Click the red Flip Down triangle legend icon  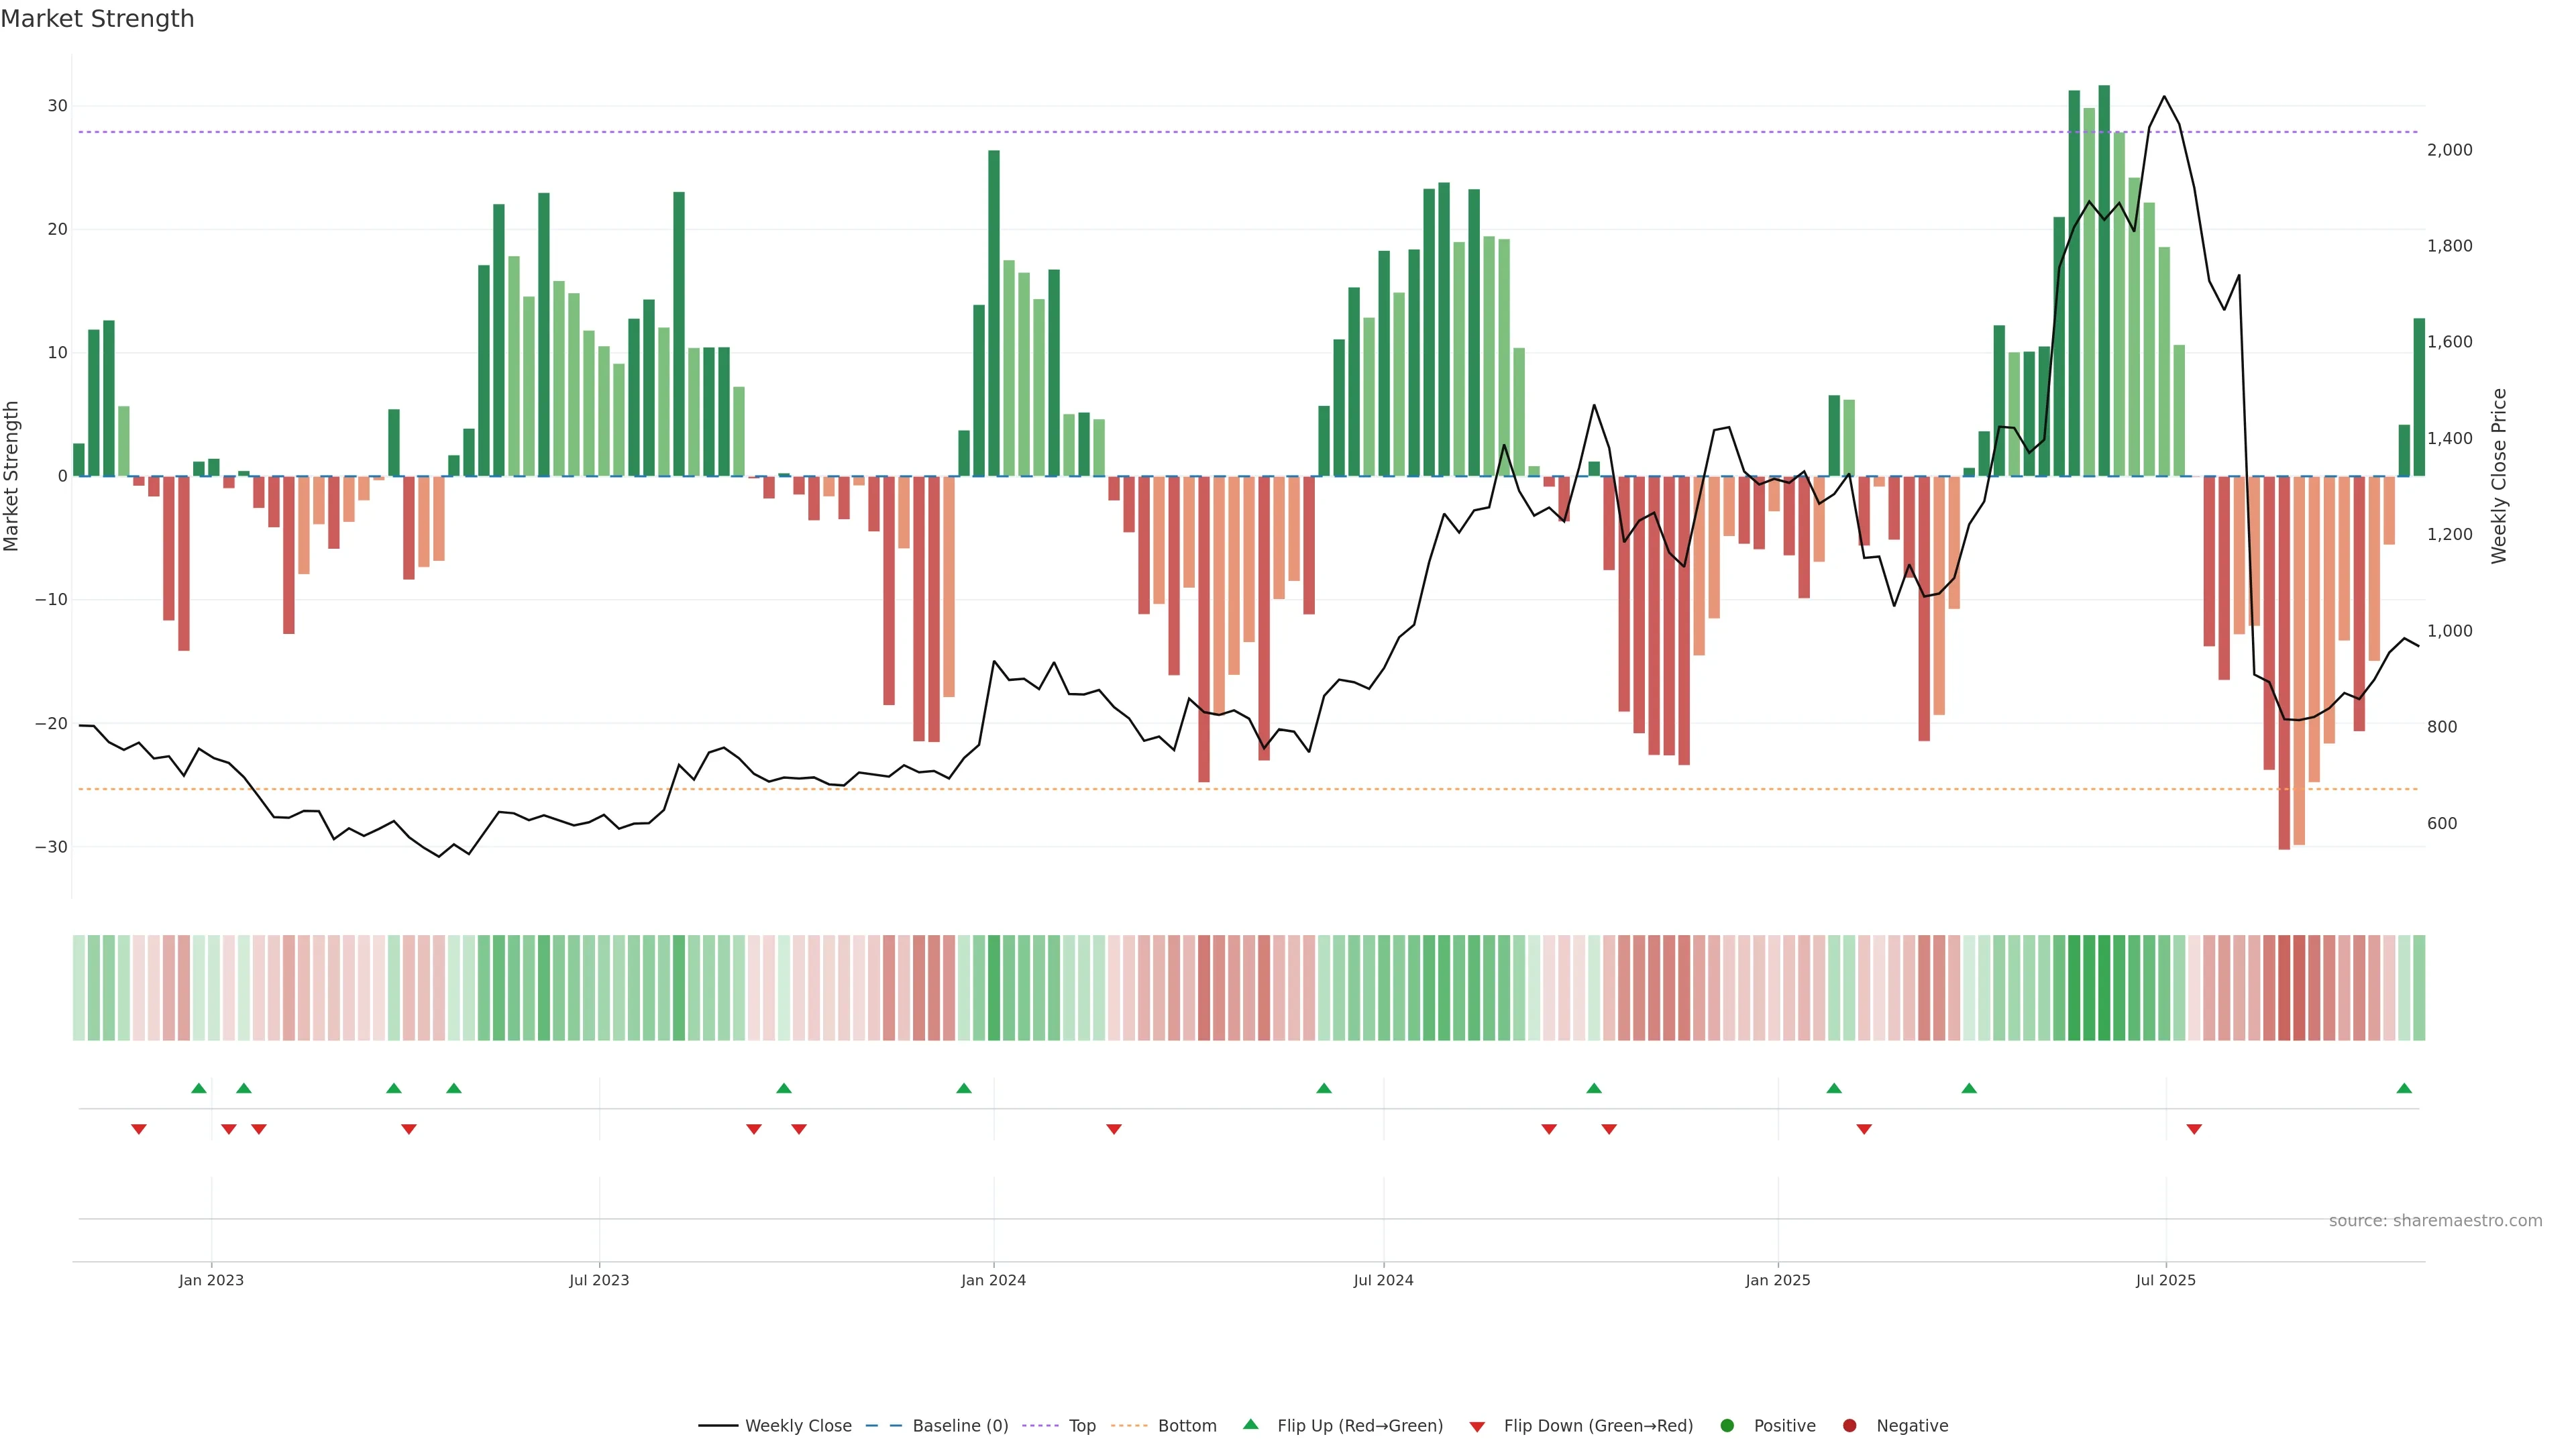tap(1477, 1426)
